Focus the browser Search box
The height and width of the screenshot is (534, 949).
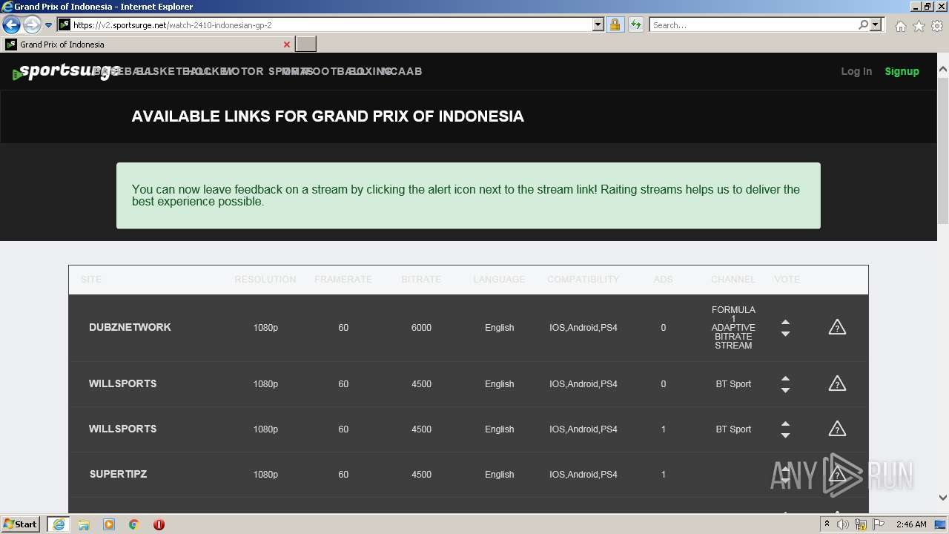[753, 25]
